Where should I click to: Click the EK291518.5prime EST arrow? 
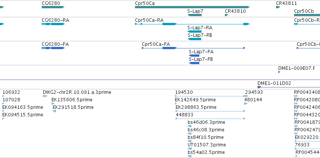coord(54,111)
